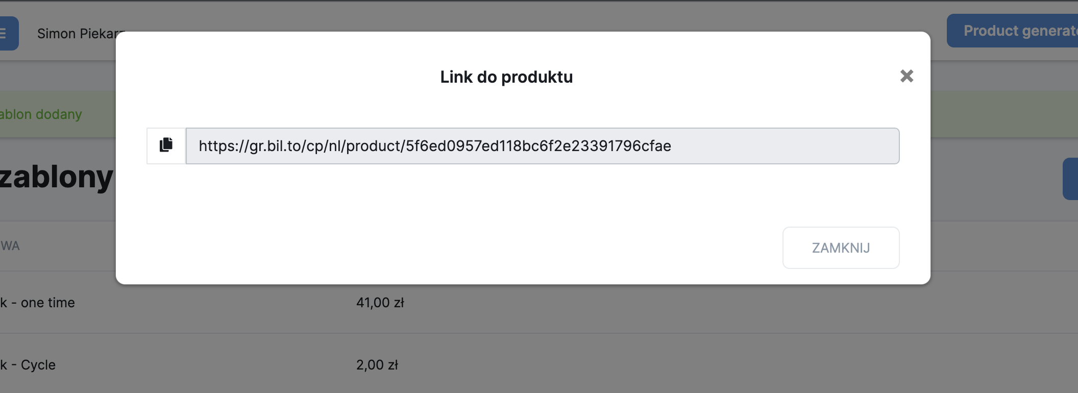Click the Szablony page heading
This screenshot has height=393, width=1078.
pos(56,178)
